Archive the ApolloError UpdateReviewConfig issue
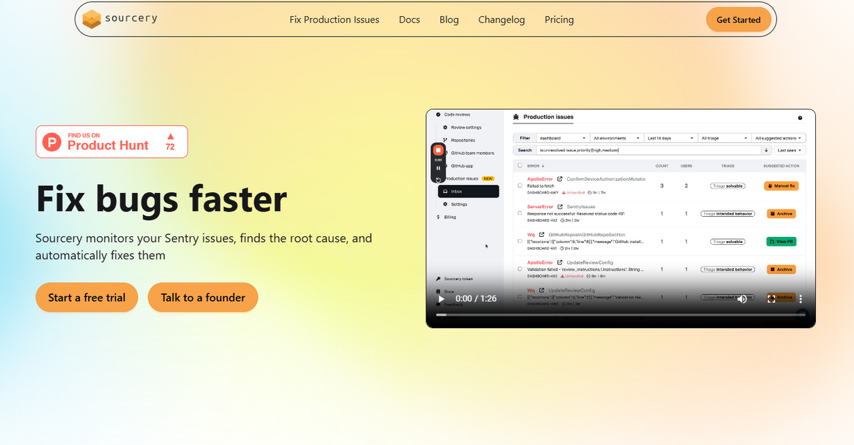This screenshot has height=445, width=854. (x=781, y=270)
